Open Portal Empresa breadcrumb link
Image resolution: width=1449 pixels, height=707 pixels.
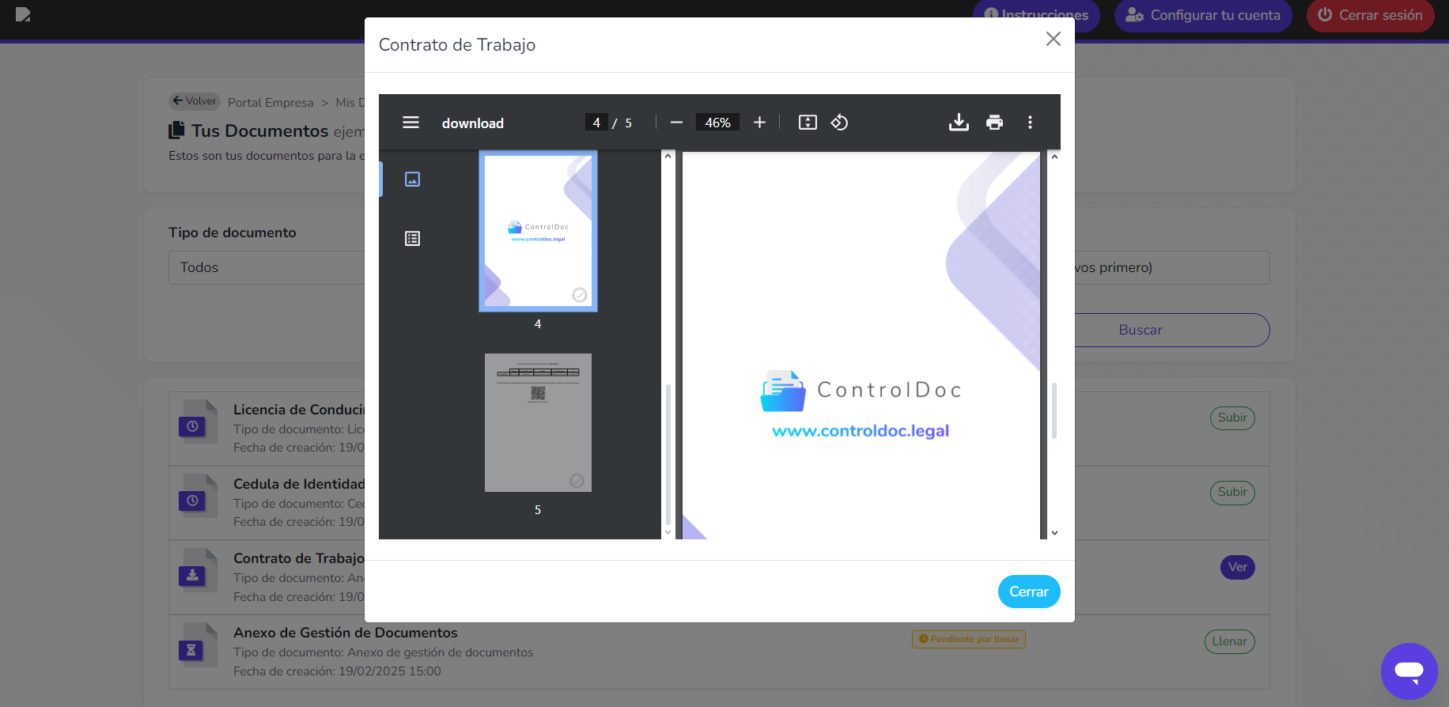click(x=271, y=103)
